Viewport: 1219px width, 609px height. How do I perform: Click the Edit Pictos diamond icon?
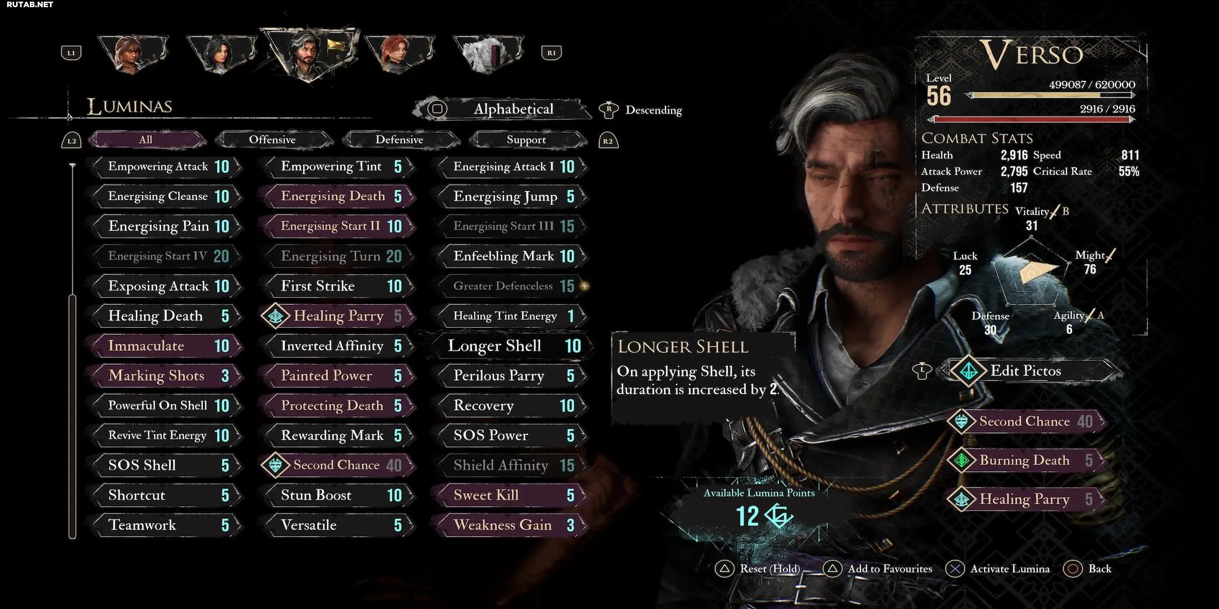tap(969, 370)
